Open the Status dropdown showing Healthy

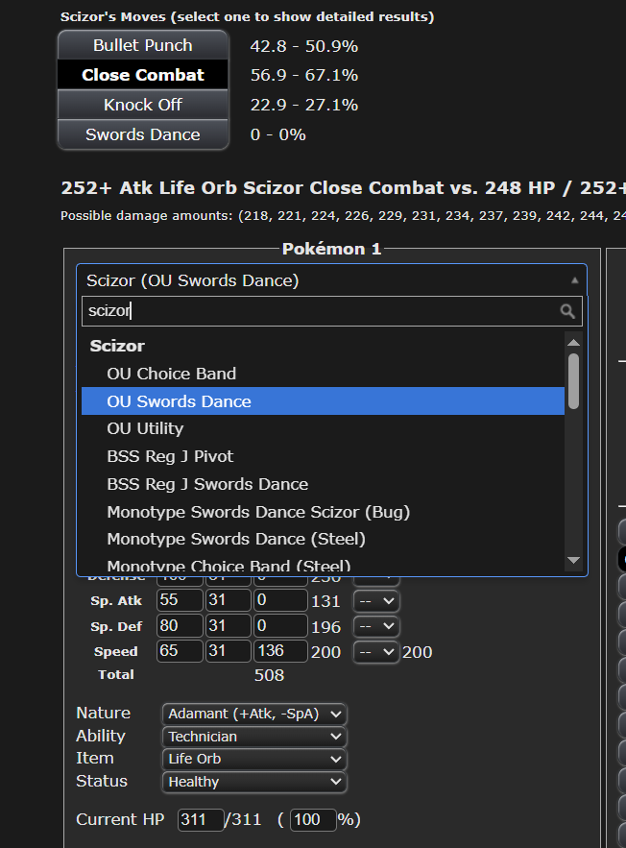[254, 782]
